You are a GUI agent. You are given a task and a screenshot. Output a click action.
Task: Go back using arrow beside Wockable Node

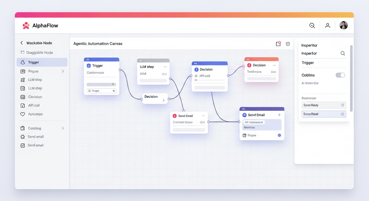pyautogui.click(x=22, y=43)
